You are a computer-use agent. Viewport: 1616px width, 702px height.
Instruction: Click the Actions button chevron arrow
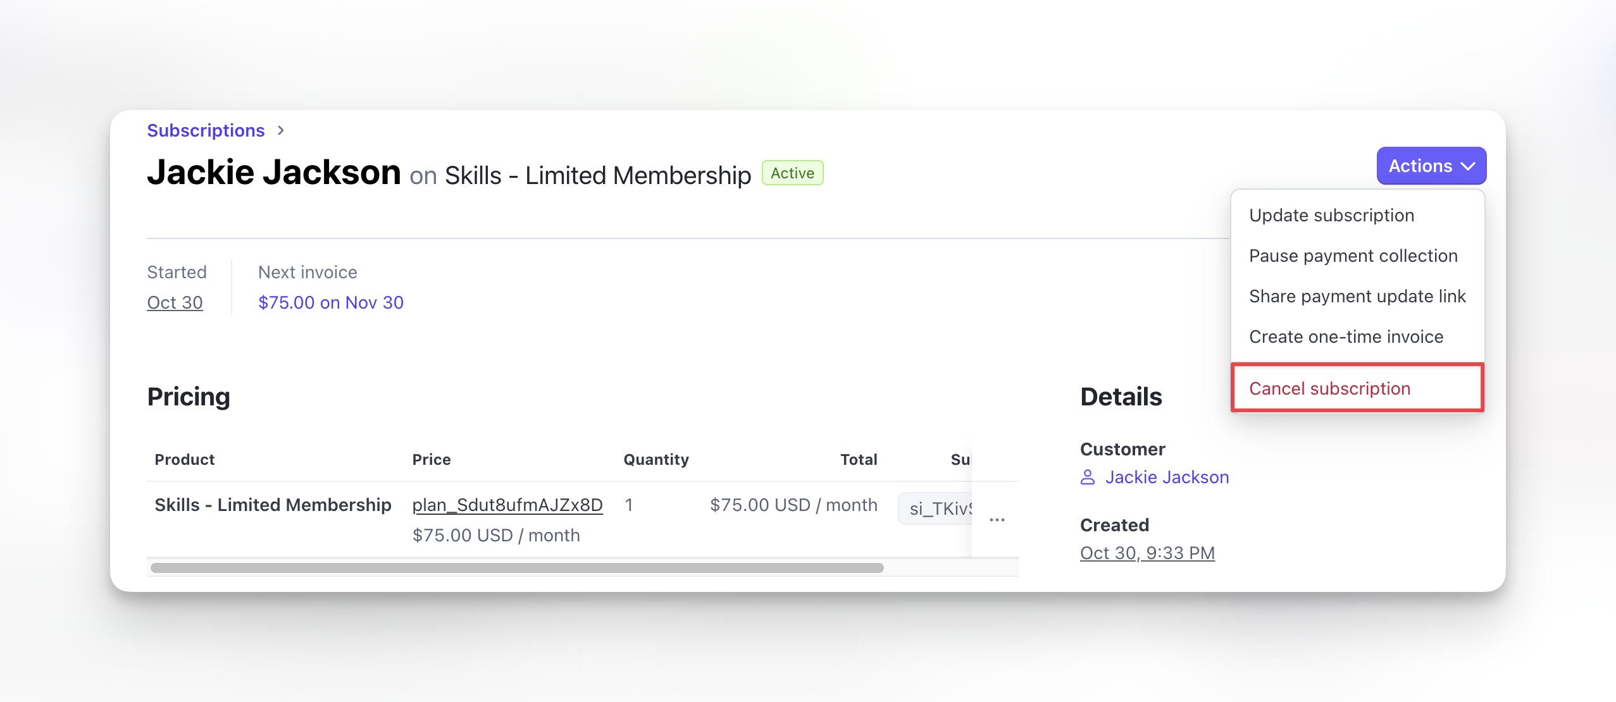(1469, 166)
